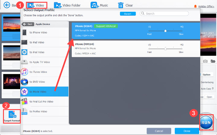Select the desert landscape video thumbnail
Image resolution: width=217 pixels, height=135 pixels.
point(12,53)
